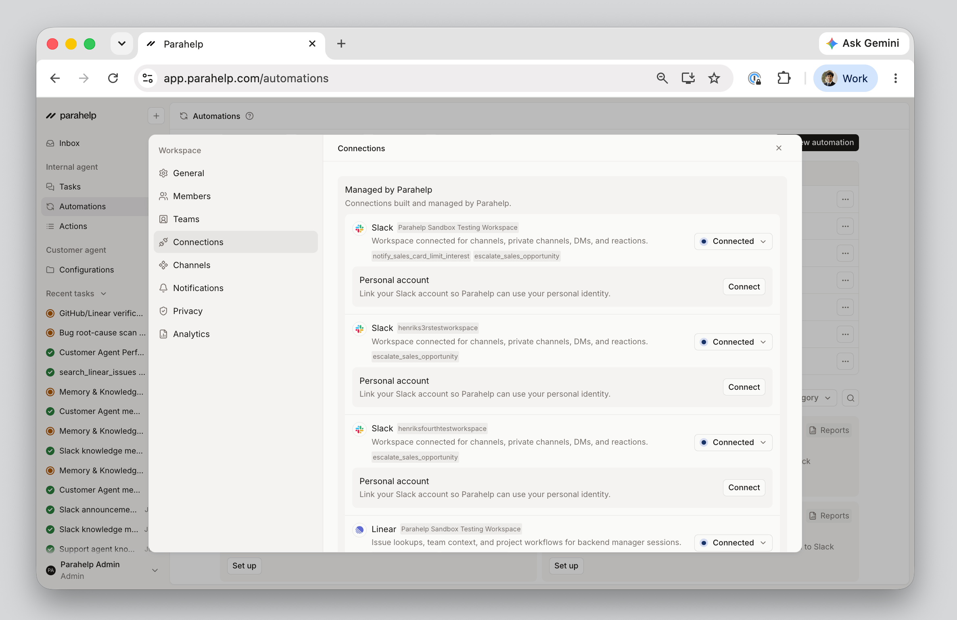This screenshot has height=620, width=957.
Task: Open search_linear_issues recent task
Action: pos(95,372)
